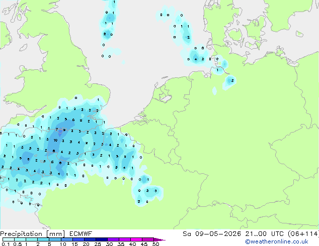Select the 30–35 mm purple swatch

pos(113,239)
